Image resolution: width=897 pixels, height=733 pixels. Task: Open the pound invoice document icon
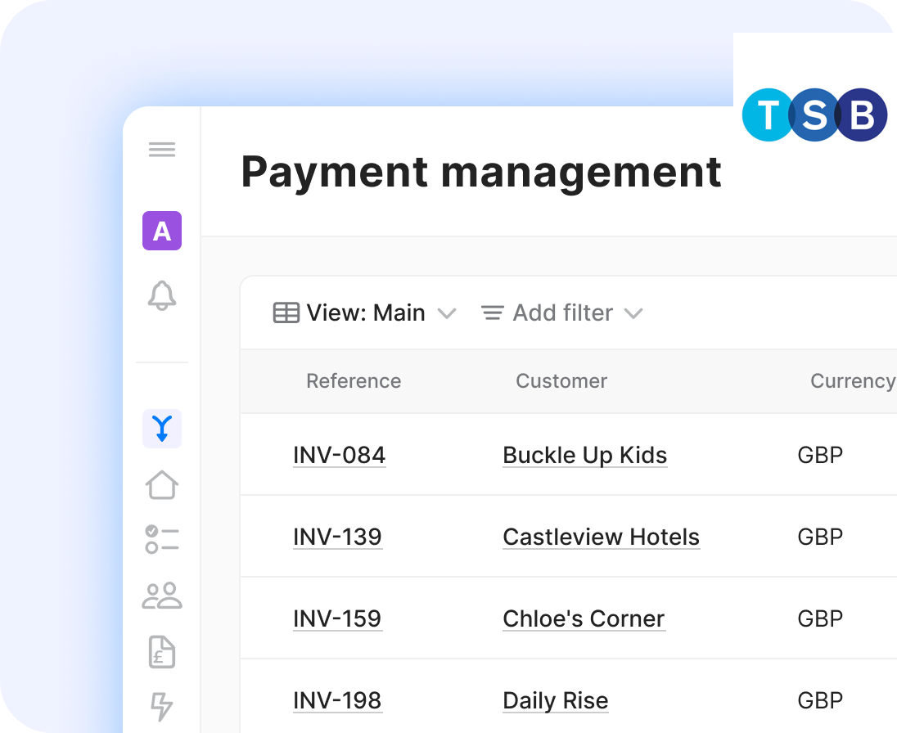point(162,652)
